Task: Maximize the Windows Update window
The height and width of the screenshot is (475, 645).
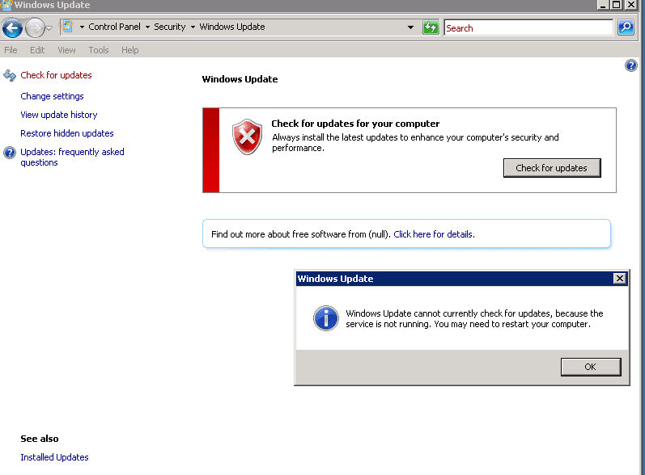Action: pyautogui.click(x=616, y=5)
